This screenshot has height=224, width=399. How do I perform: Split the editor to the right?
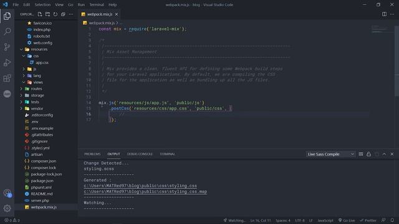[x=384, y=14]
